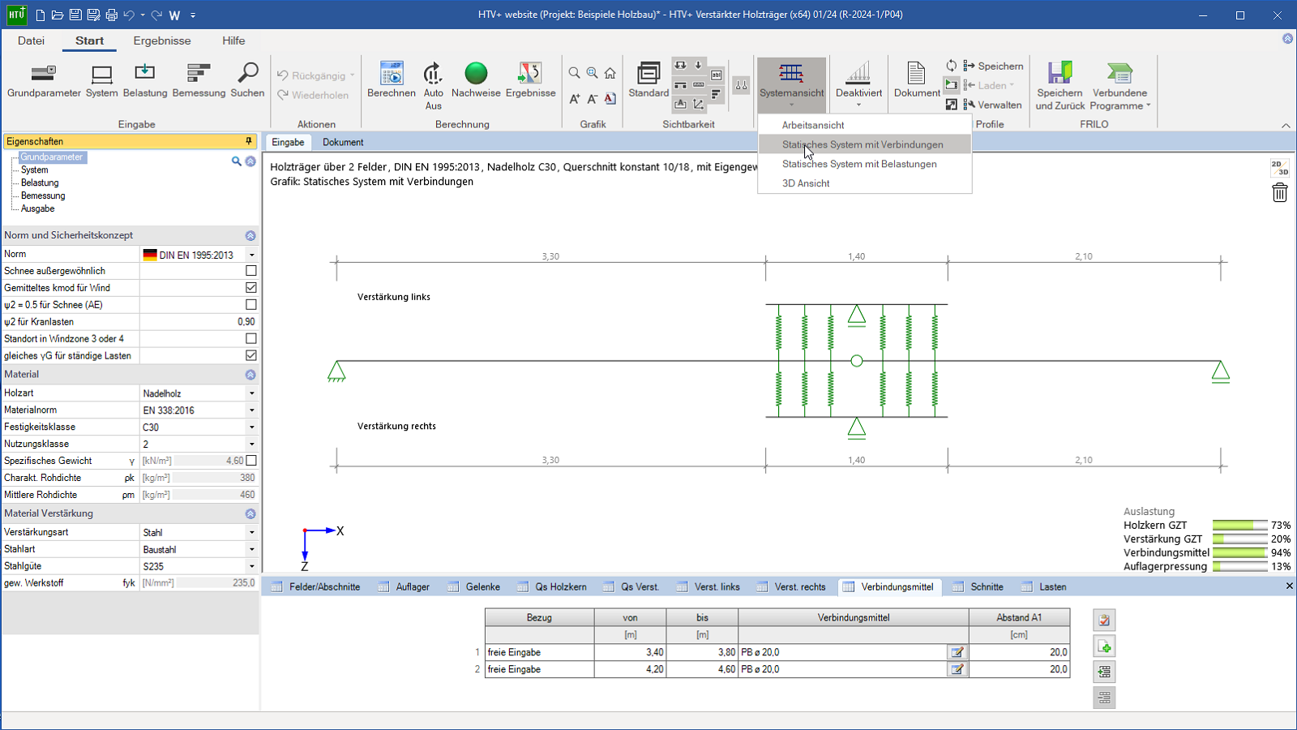This screenshot has width=1297, height=730.
Task: Edit ψ2 für Kranlasten value field
Action: point(199,322)
